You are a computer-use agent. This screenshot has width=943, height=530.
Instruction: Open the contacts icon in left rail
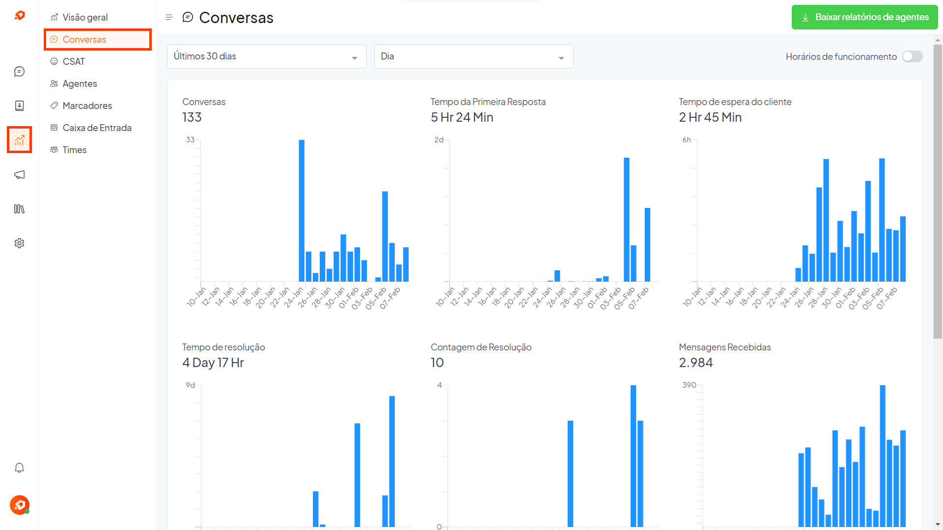pos(19,106)
